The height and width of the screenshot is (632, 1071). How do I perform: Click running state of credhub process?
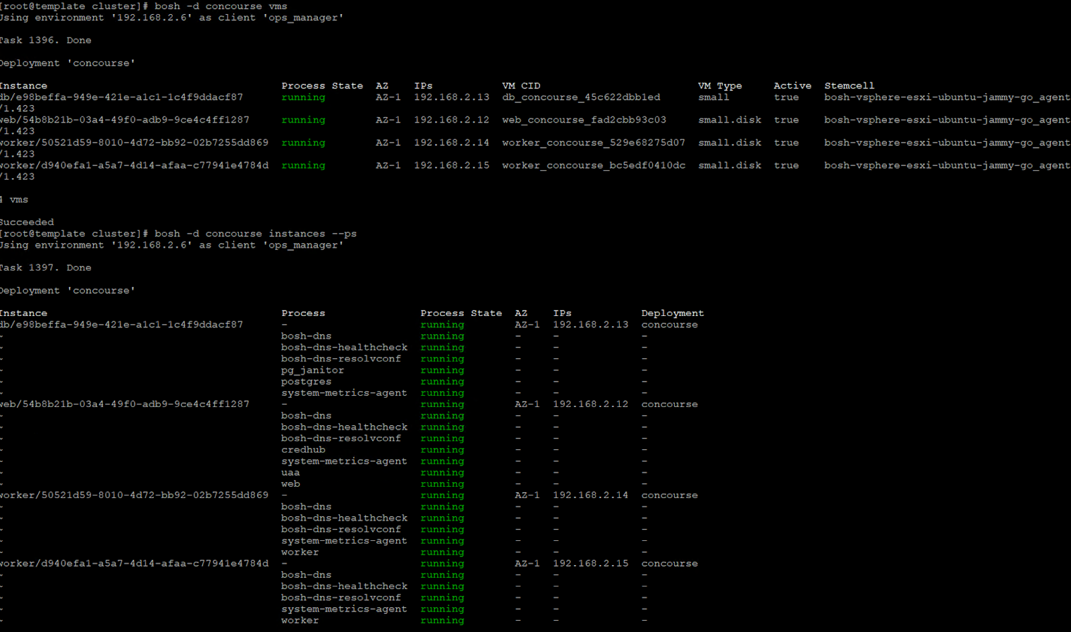(442, 450)
